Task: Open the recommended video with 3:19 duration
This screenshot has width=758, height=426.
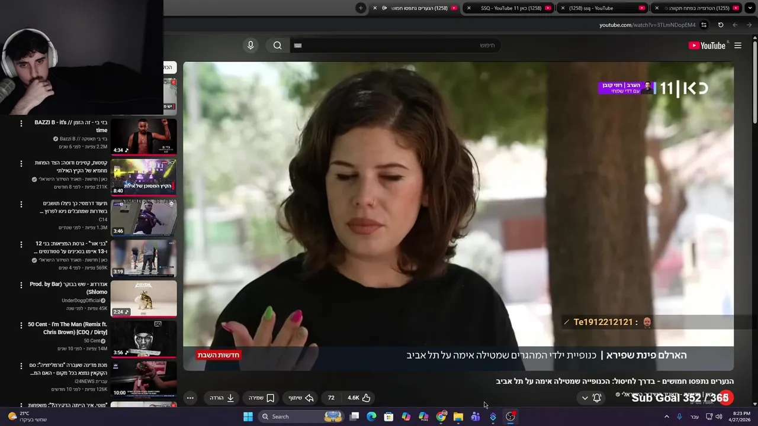Action: coord(143,258)
